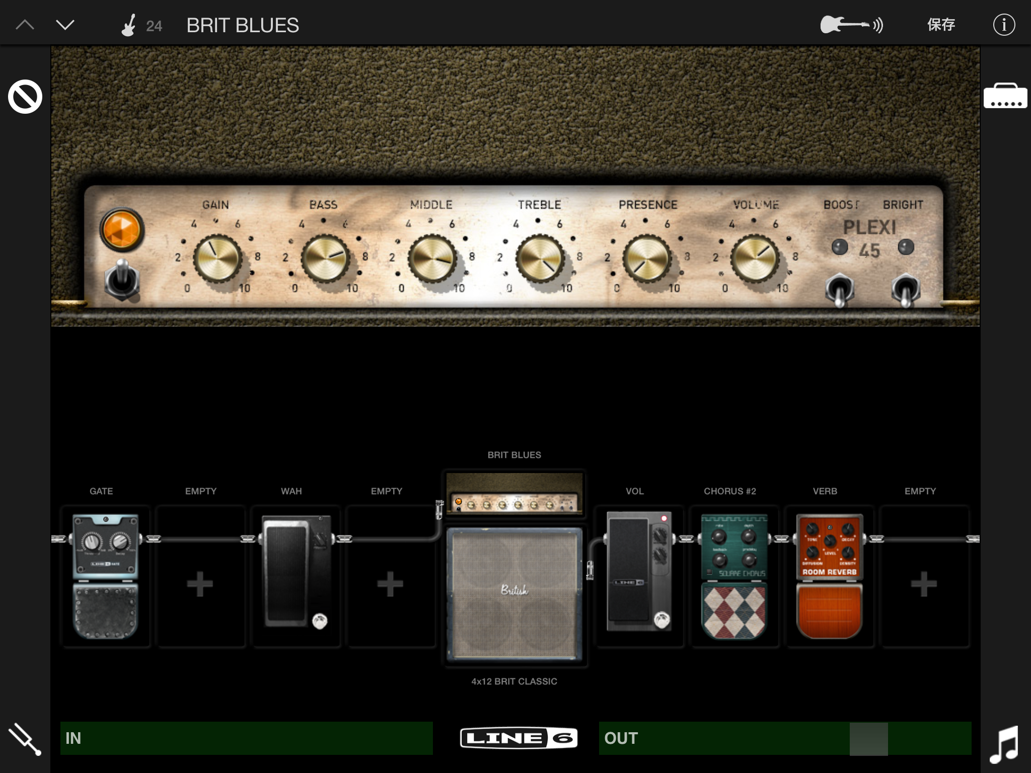The width and height of the screenshot is (1031, 773).
Task: Toggle the GATE pedal footswitch
Action: pyautogui.click(x=105, y=610)
